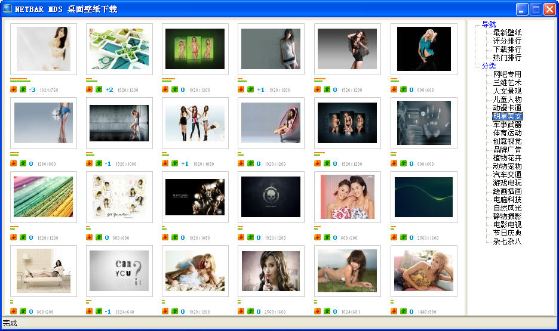
Task: Downvote the wallpaper scored +2
Action: (x=89, y=89)
